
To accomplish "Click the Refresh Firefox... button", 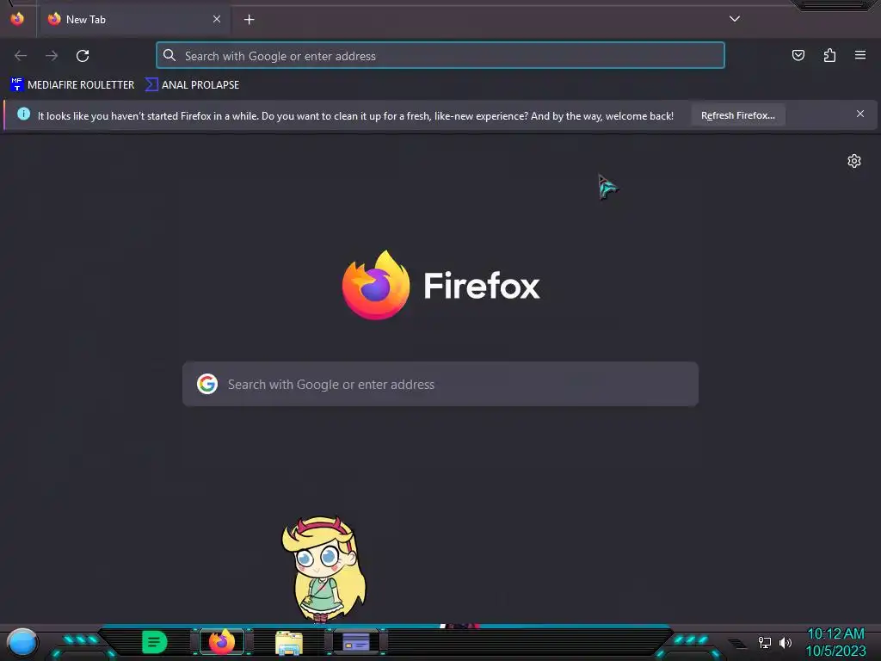I will click(x=737, y=115).
